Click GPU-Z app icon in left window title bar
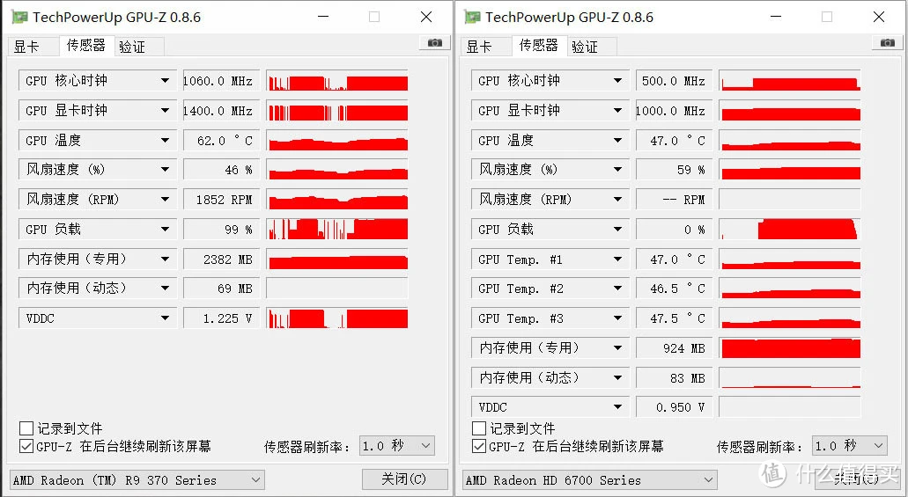The height and width of the screenshot is (497, 908). [19, 18]
